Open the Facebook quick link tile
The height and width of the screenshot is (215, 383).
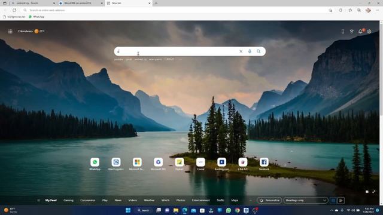[264, 164]
